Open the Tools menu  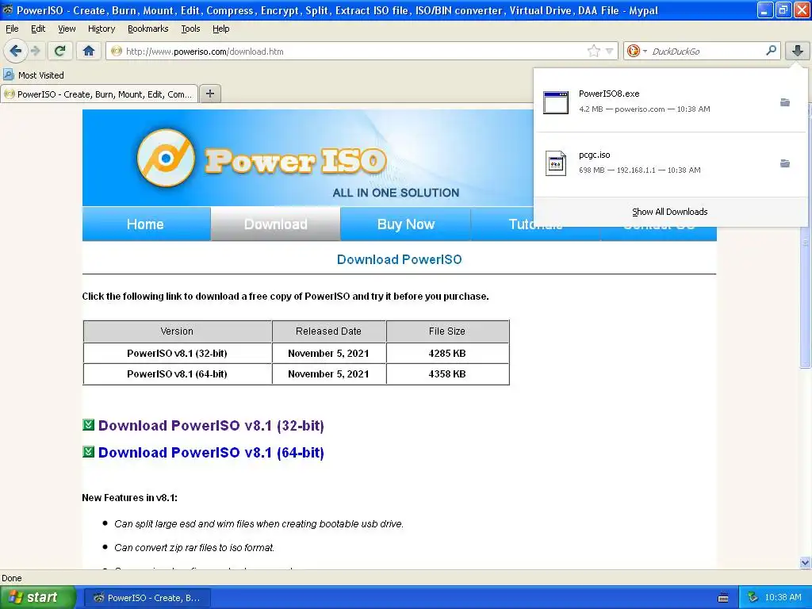click(190, 29)
